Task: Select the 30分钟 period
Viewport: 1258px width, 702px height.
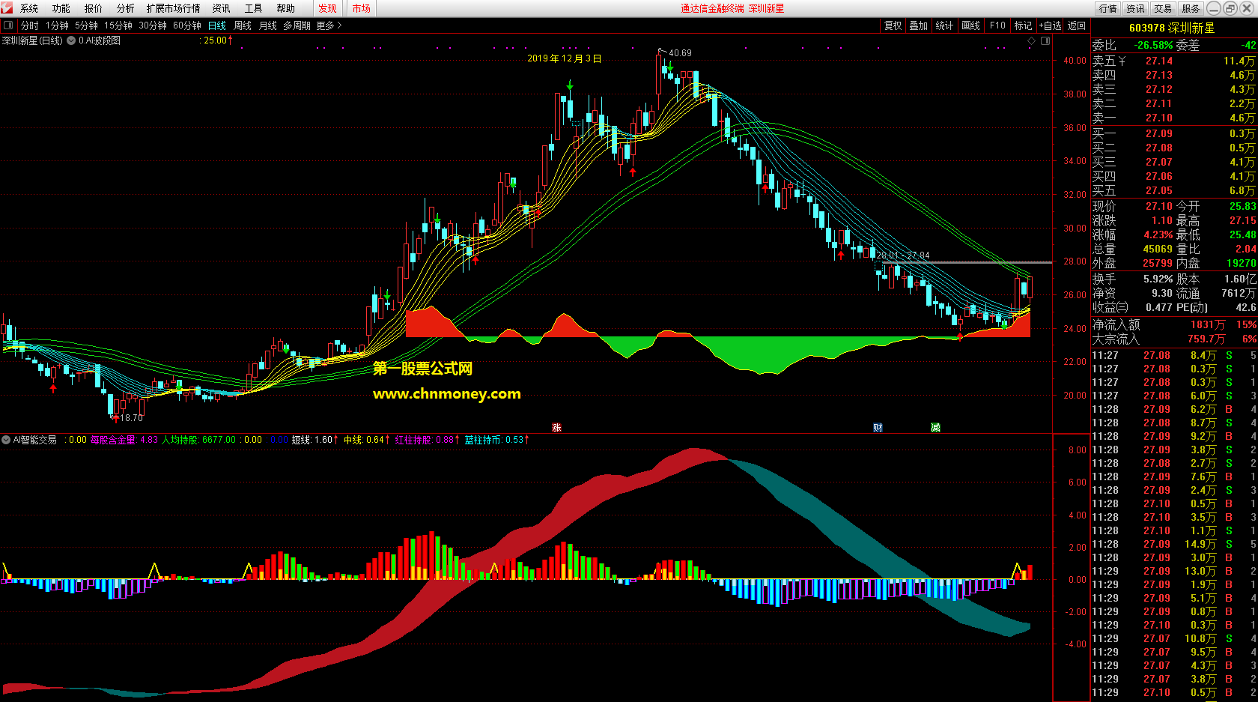Action: [x=153, y=25]
